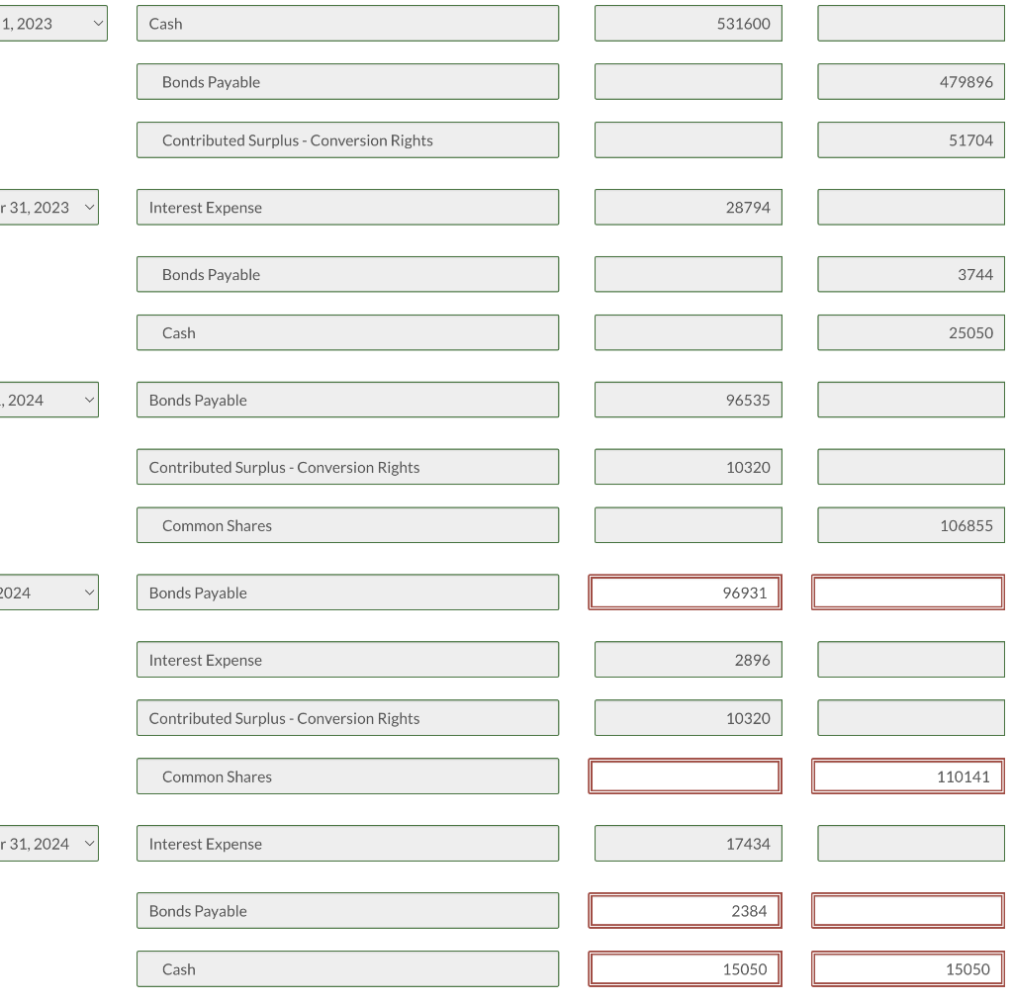Open the date dropdown ending '31, 2023'
The height and width of the screenshot is (1004, 1013).
(49, 208)
